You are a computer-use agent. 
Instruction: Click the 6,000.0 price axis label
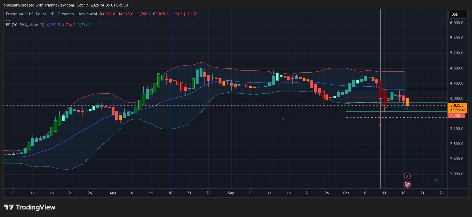click(457, 23)
